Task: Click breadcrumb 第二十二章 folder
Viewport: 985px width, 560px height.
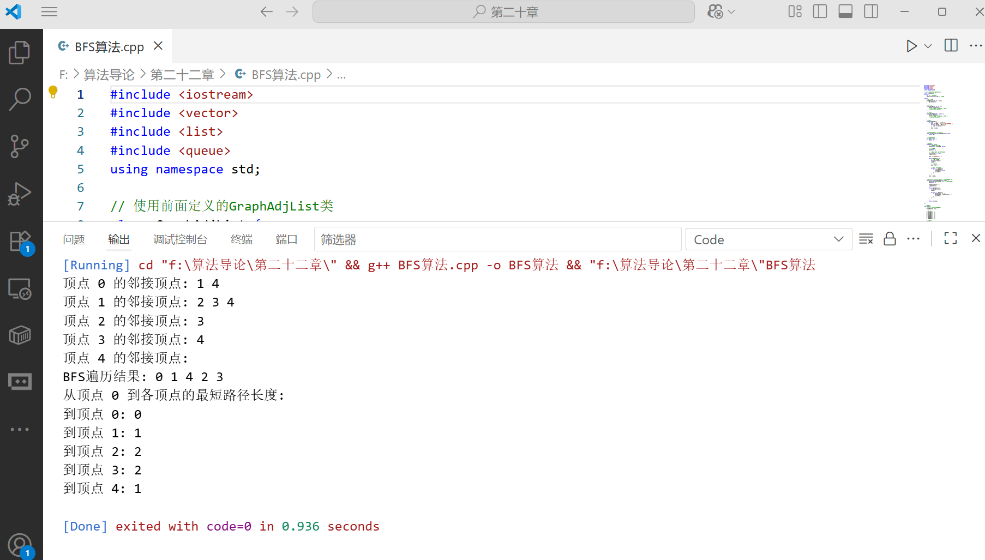Action: pyautogui.click(x=182, y=75)
